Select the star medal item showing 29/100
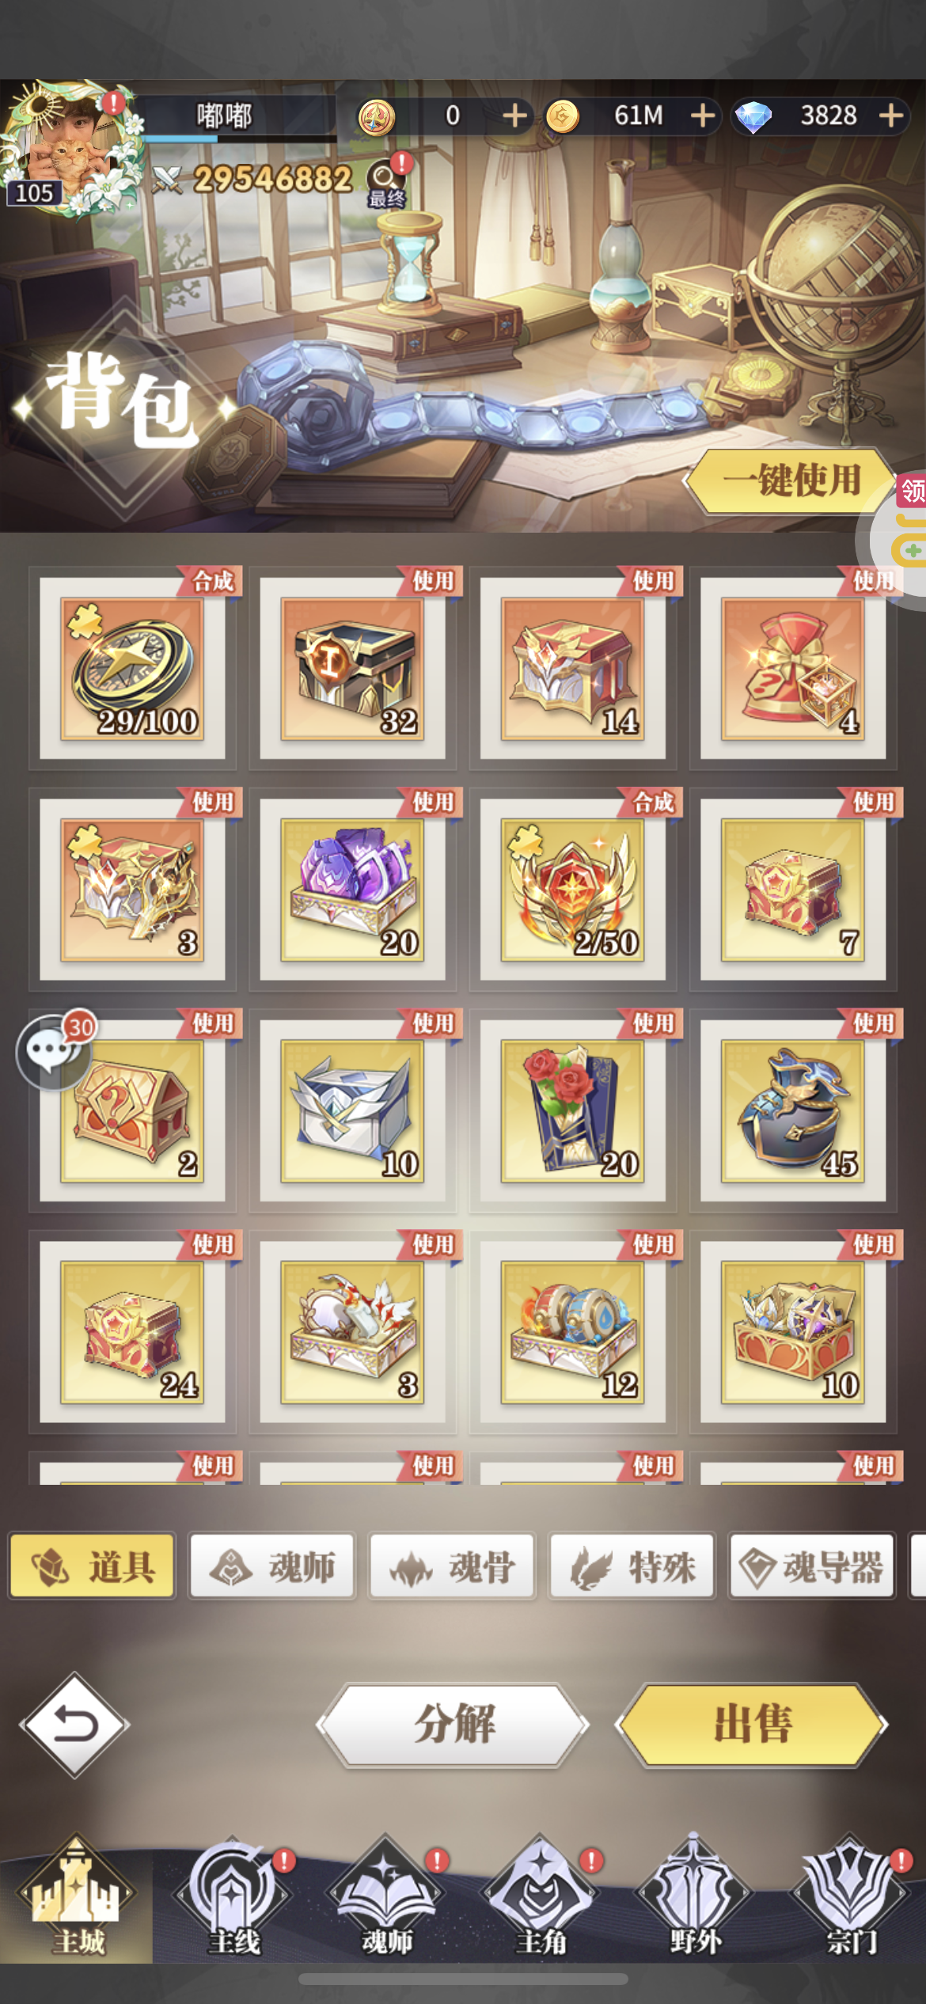 (x=133, y=668)
